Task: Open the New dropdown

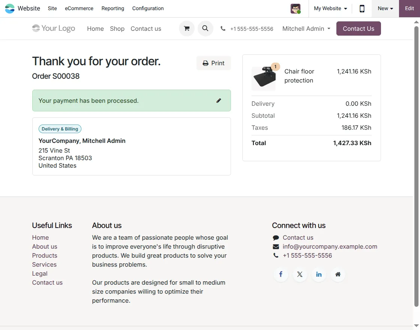Action: [385, 9]
